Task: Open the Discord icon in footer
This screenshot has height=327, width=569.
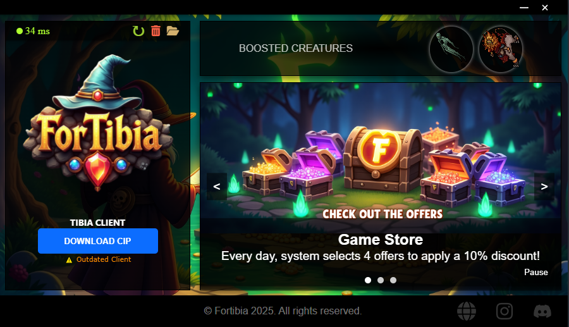Action: coord(542,311)
